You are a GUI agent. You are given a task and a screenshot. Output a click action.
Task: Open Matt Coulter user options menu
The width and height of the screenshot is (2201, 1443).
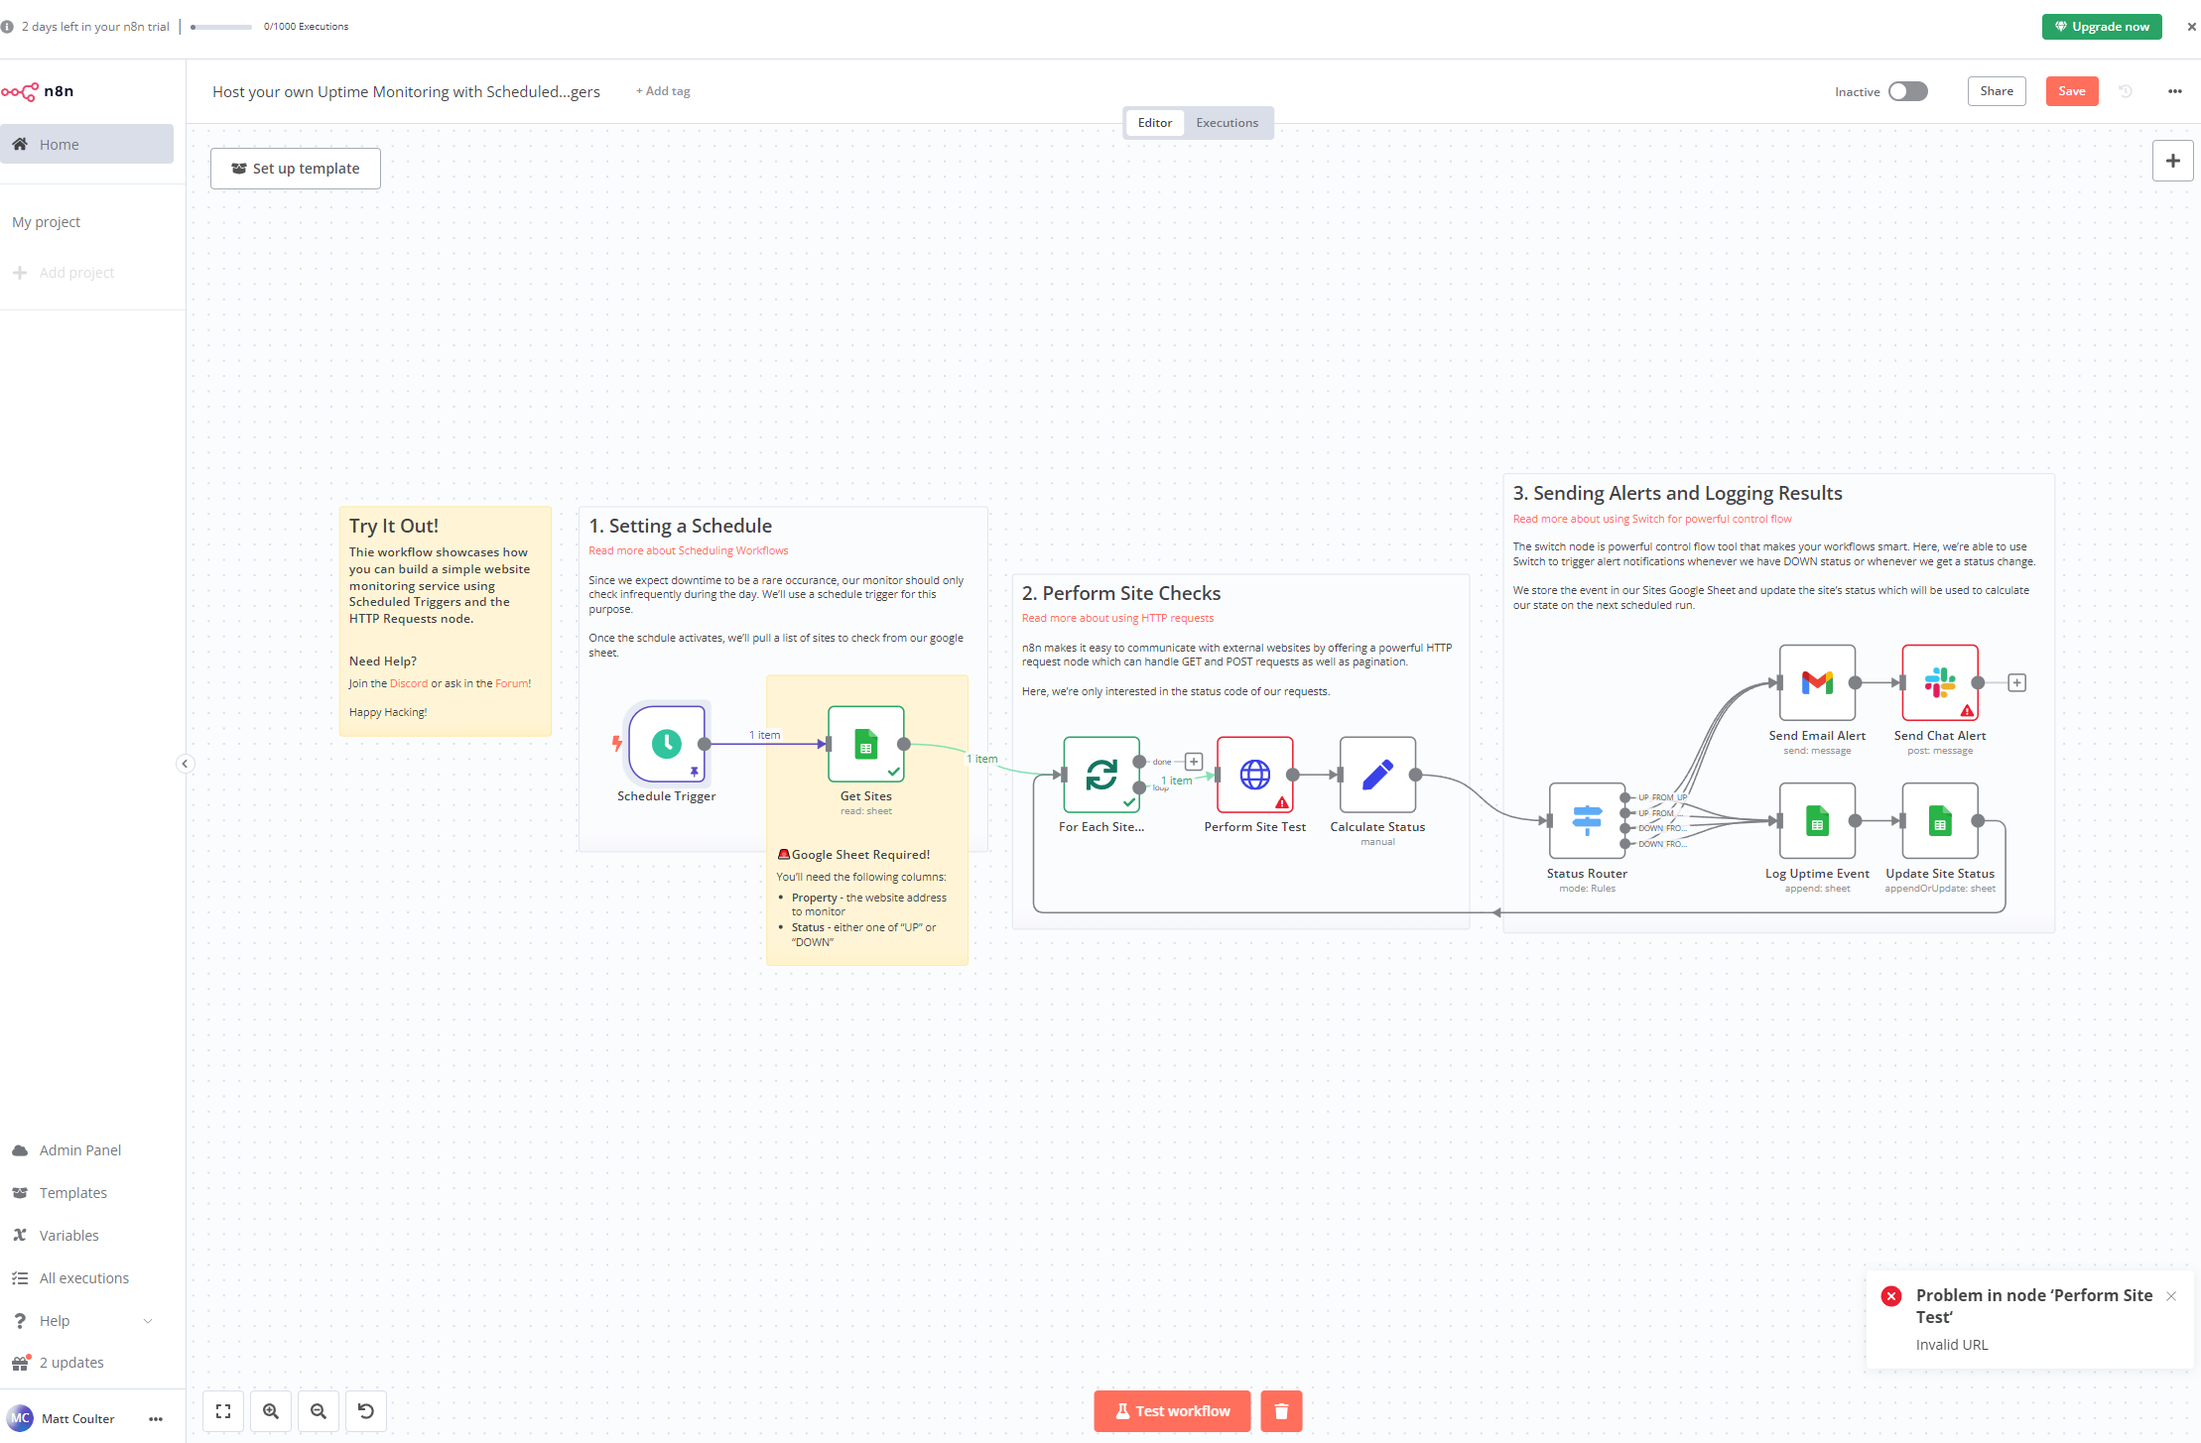pos(156,1419)
